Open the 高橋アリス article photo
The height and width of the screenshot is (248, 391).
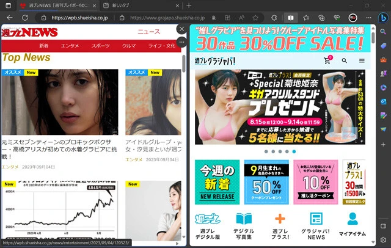60,102
